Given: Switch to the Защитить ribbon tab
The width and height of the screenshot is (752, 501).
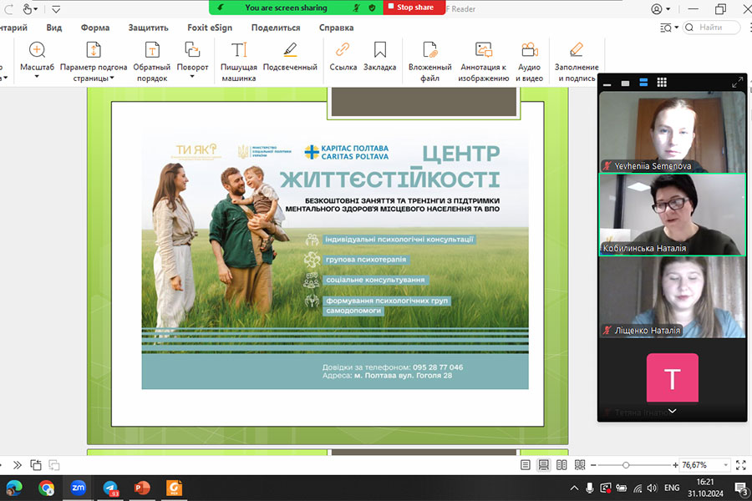Looking at the screenshot, I should [148, 28].
